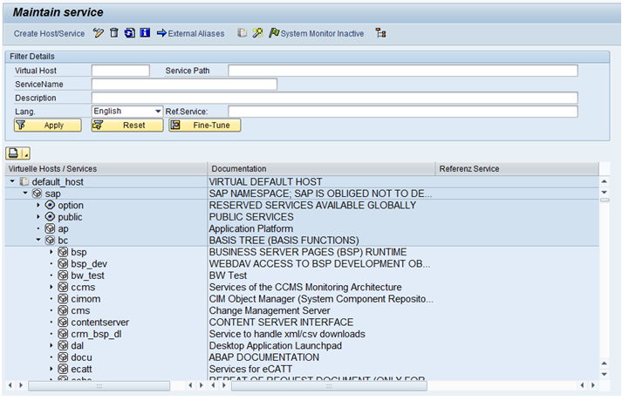This screenshot has height=401, width=622.
Task: Click the hierarchy tree icon in toolbar
Action: coord(380,33)
